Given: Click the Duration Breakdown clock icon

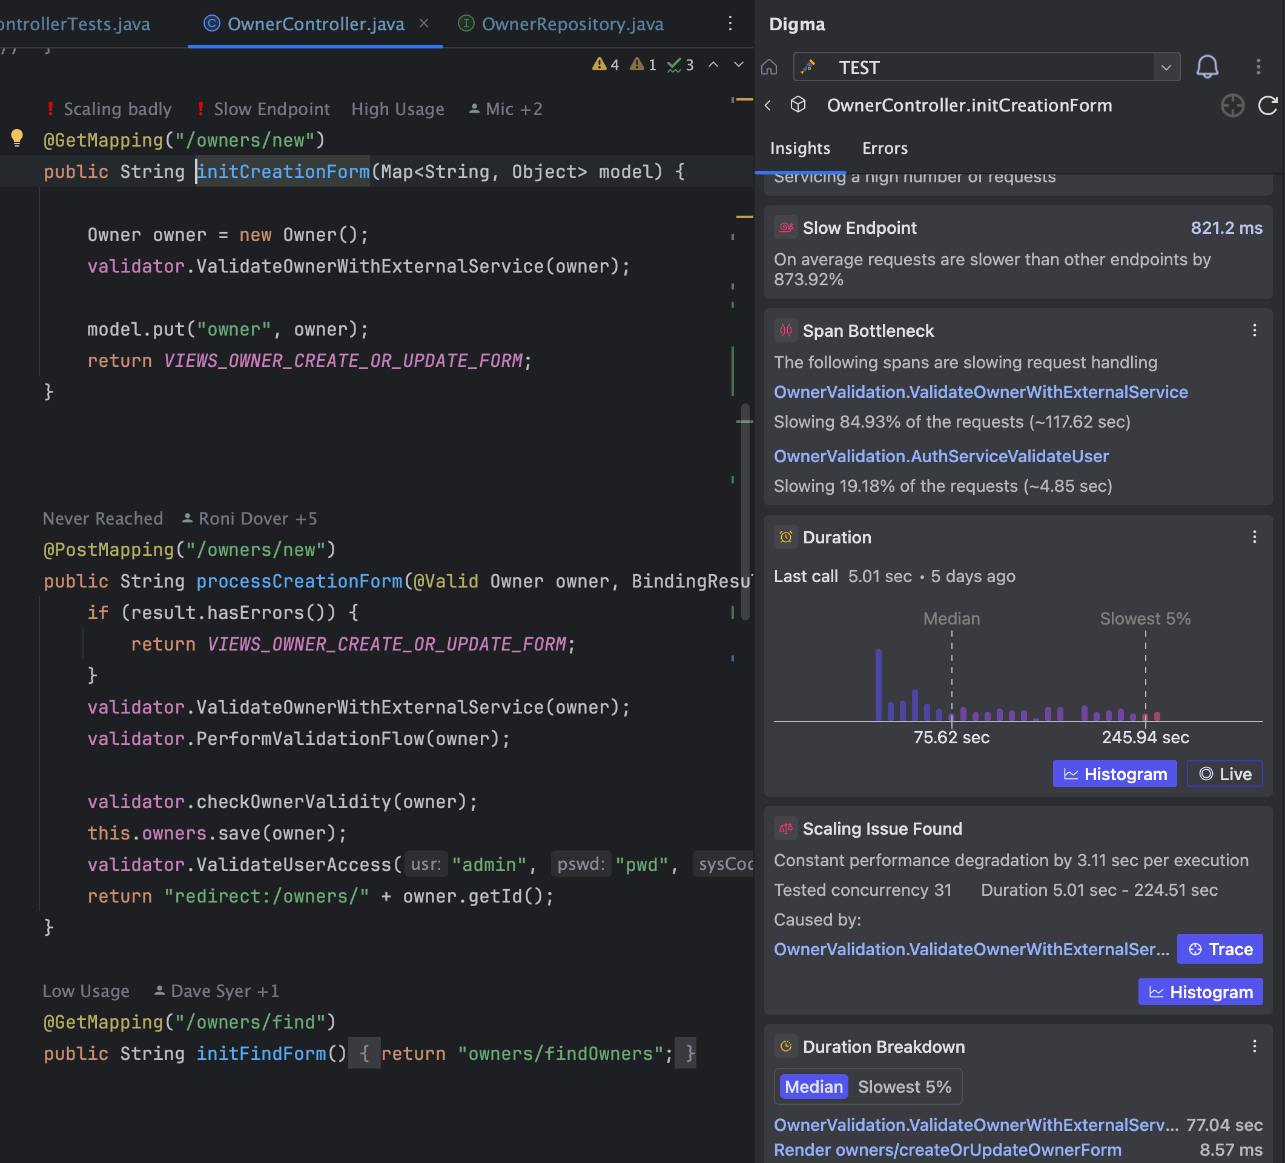Looking at the screenshot, I should 785,1046.
